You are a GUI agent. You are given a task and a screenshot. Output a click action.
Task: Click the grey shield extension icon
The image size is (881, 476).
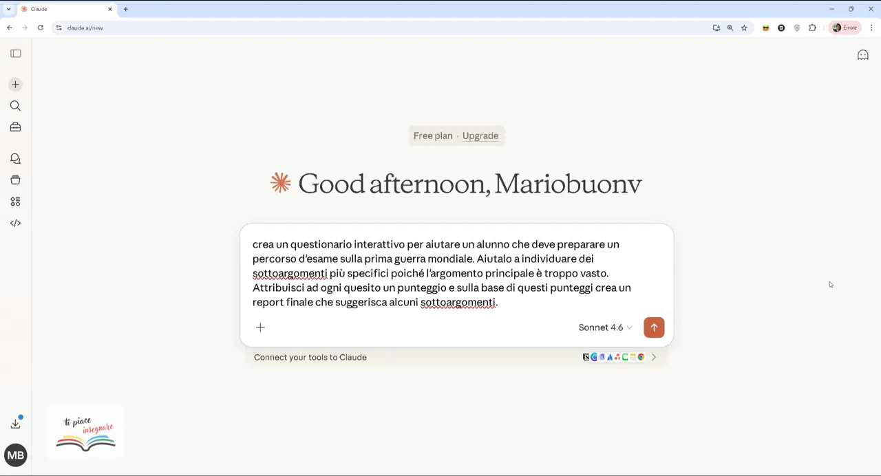coord(797,28)
